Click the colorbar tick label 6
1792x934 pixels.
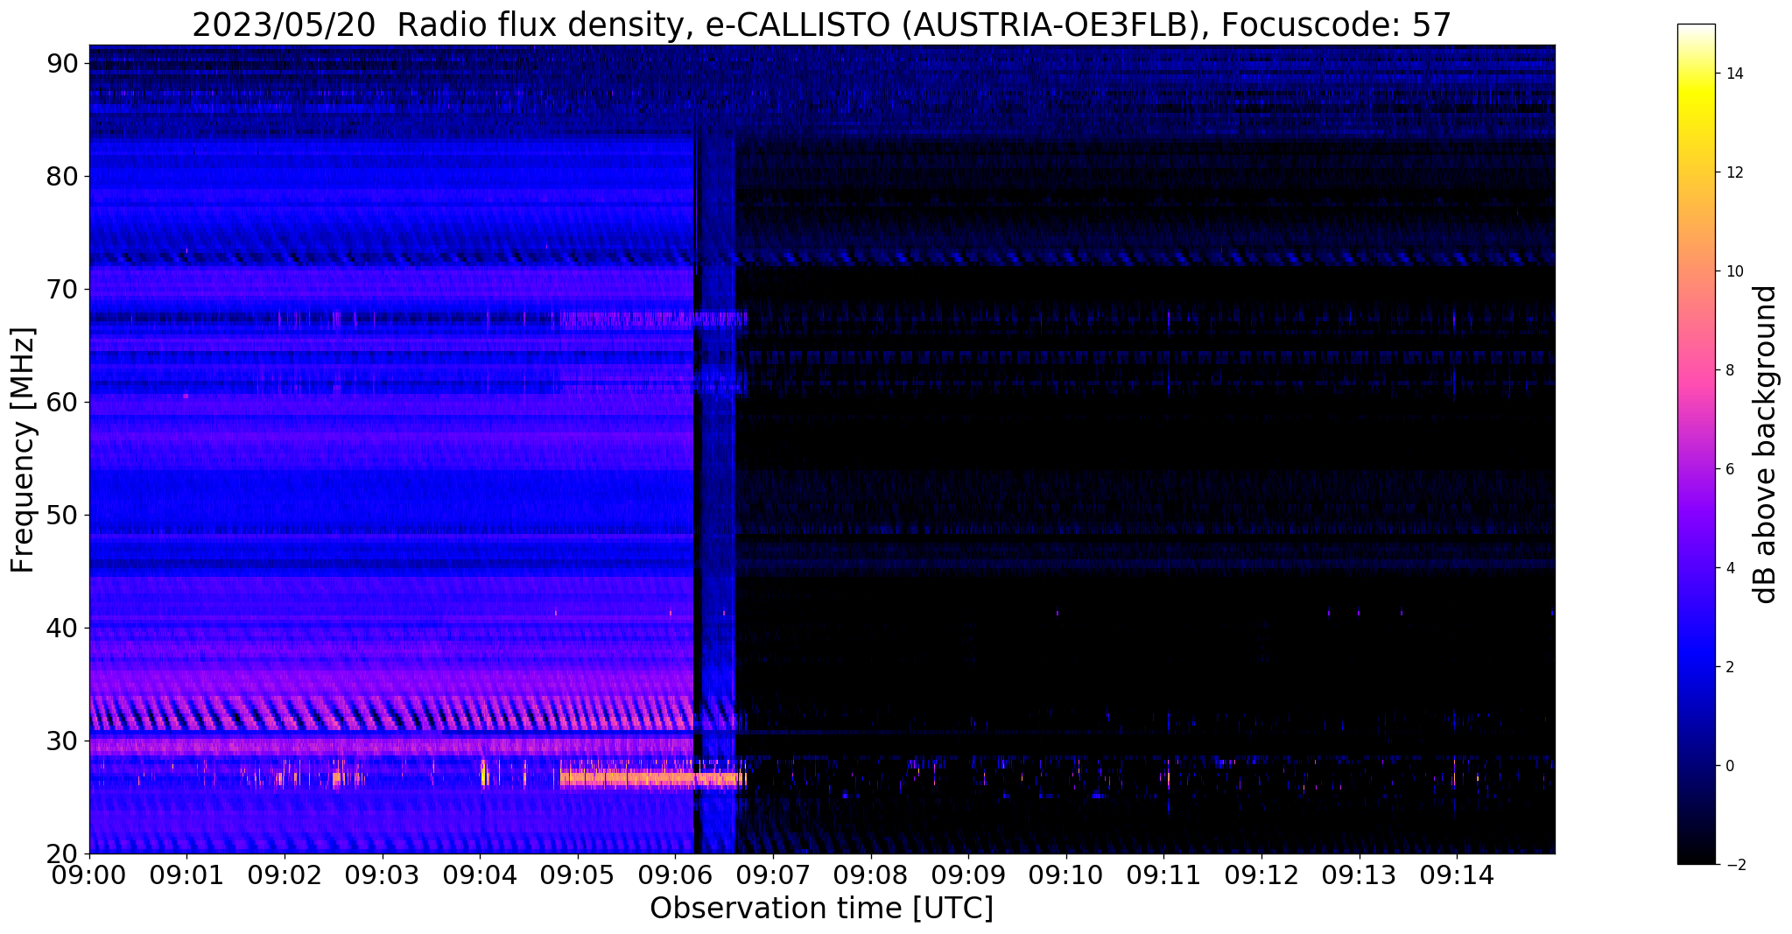click(x=1730, y=469)
